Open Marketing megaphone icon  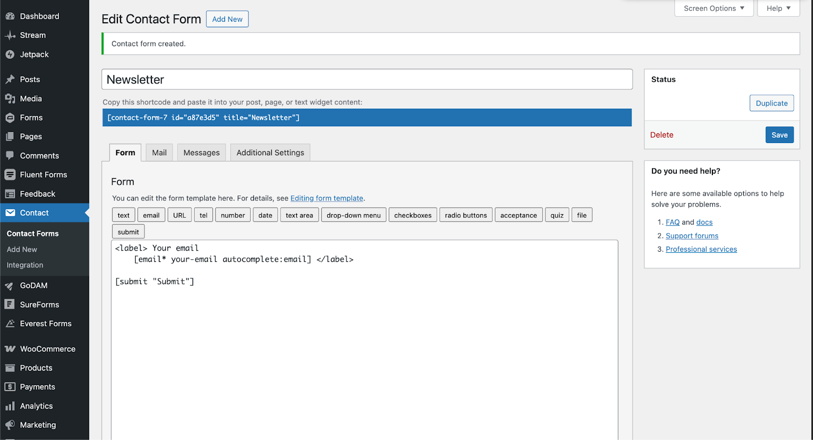click(10, 425)
